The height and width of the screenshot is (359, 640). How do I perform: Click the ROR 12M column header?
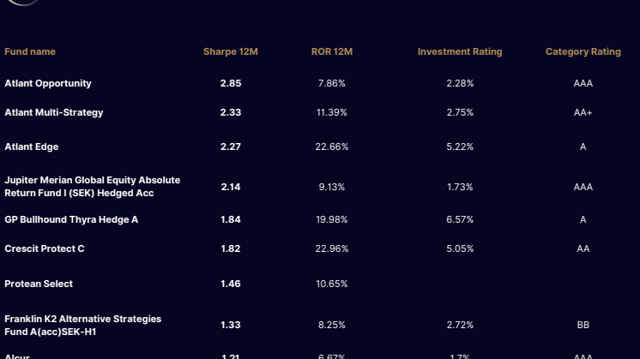pos(331,52)
